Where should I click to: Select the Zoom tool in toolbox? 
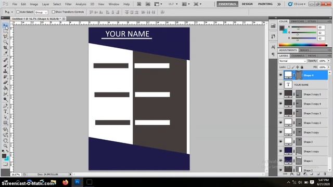pos(5,146)
